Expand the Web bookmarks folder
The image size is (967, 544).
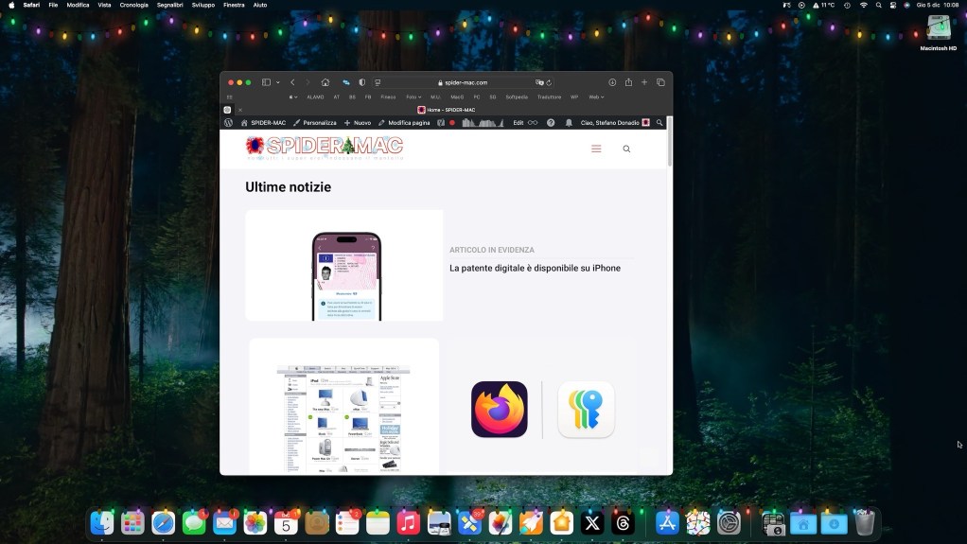click(596, 97)
